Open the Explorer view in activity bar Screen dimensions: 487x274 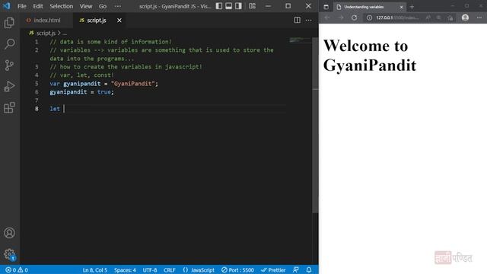(x=9, y=22)
